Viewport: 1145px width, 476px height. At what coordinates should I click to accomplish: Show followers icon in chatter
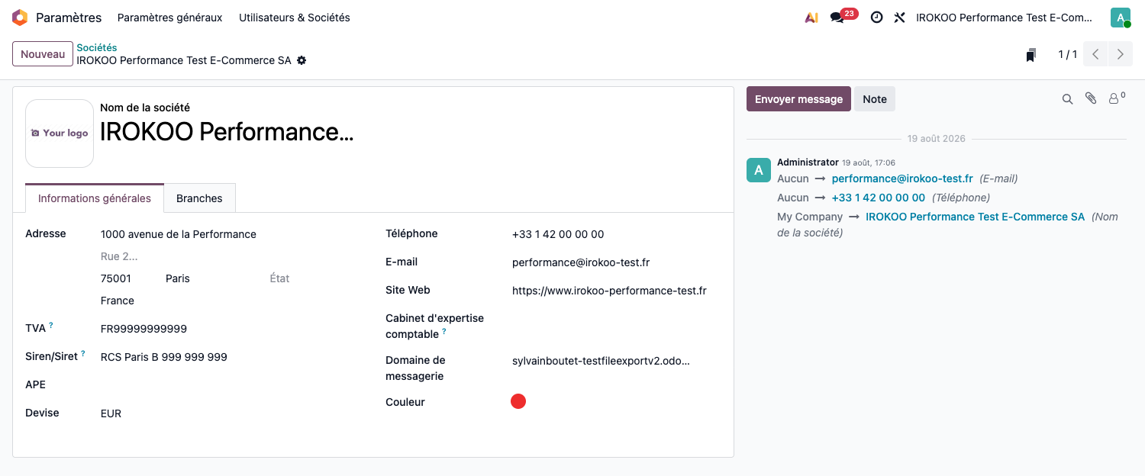coord(1117,98)
